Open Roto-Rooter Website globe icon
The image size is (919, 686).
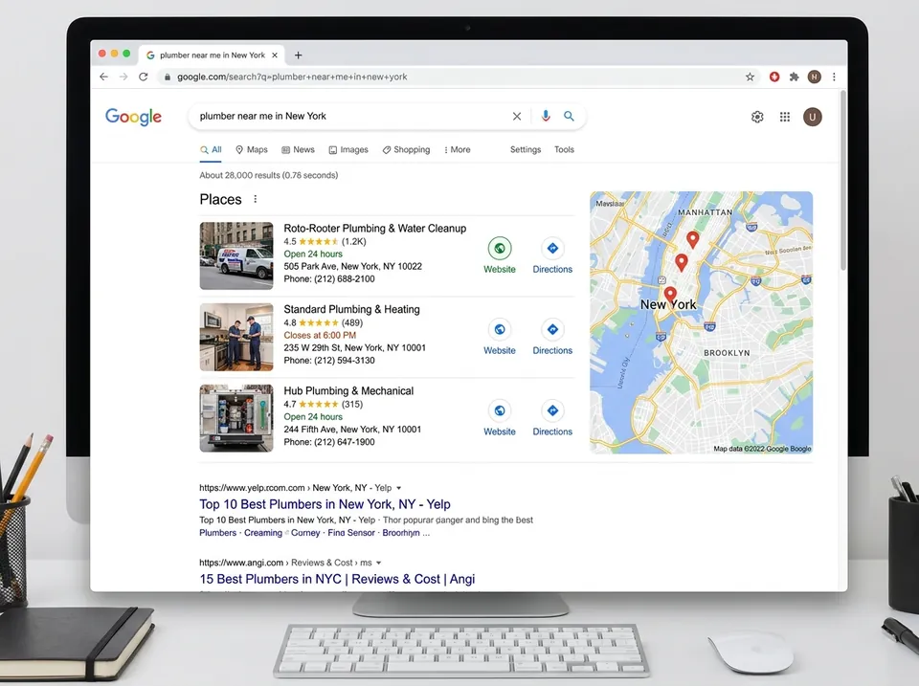[x=500, y=249]
